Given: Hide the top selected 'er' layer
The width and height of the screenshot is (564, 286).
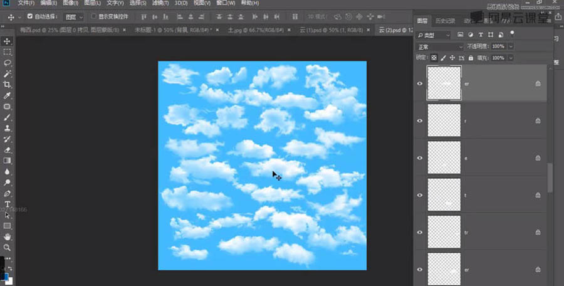Looking at the screenshot, I should [420, 83].
